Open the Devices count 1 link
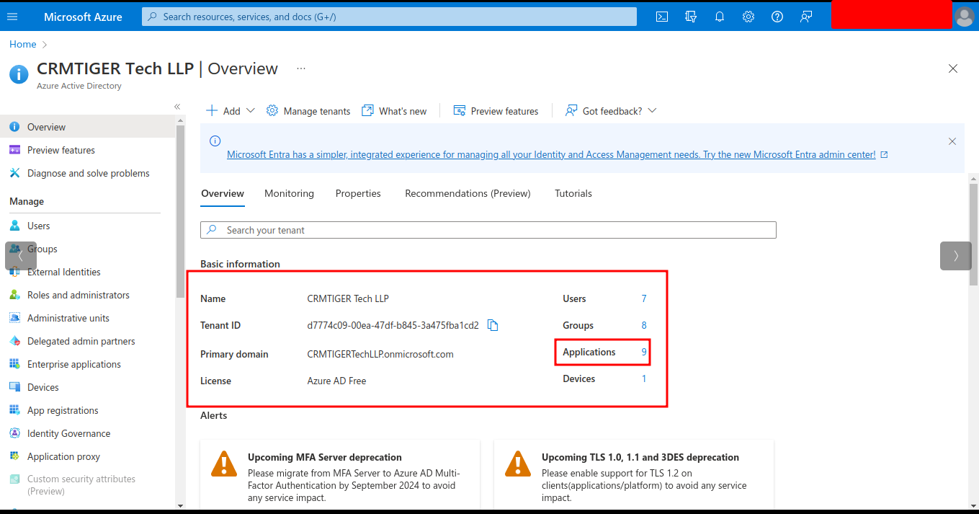Image resolution: width=979 pixels, height=514 pixels. 644,378
